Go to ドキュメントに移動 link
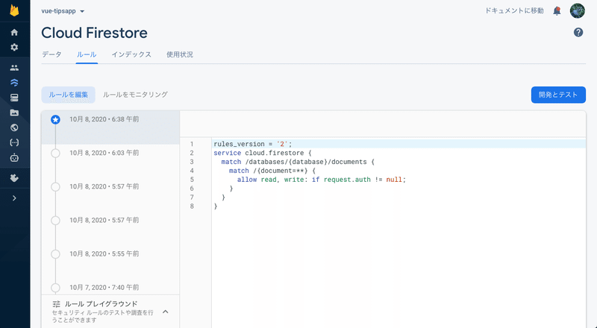This screenshot has width=597, height=328. [x=514, y=10]
